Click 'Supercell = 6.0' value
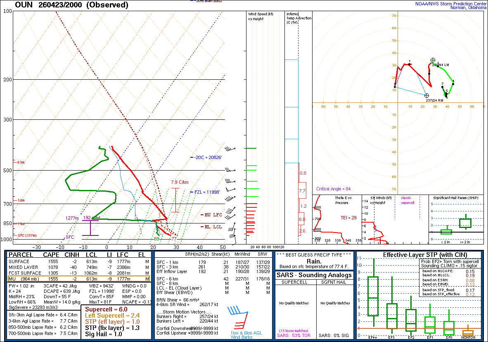Image resolution: width=488 pixels, height=342 pixels. (x=106, y=309)
